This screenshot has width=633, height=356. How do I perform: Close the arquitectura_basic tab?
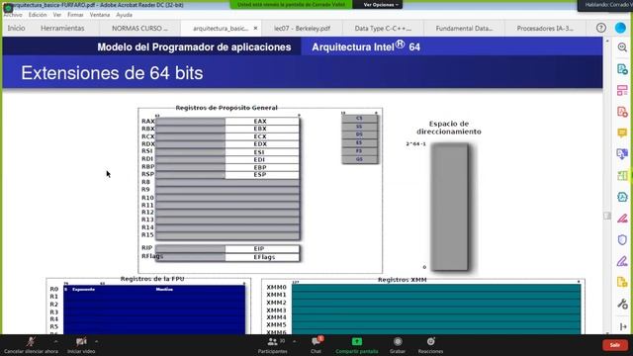(255, 29)
